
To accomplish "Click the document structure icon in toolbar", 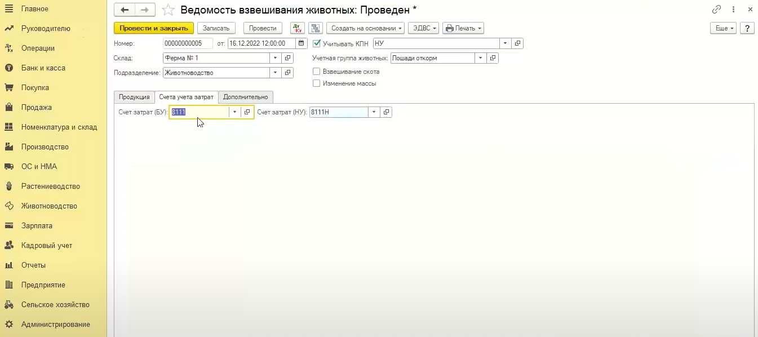I will [x=315, y=28].
